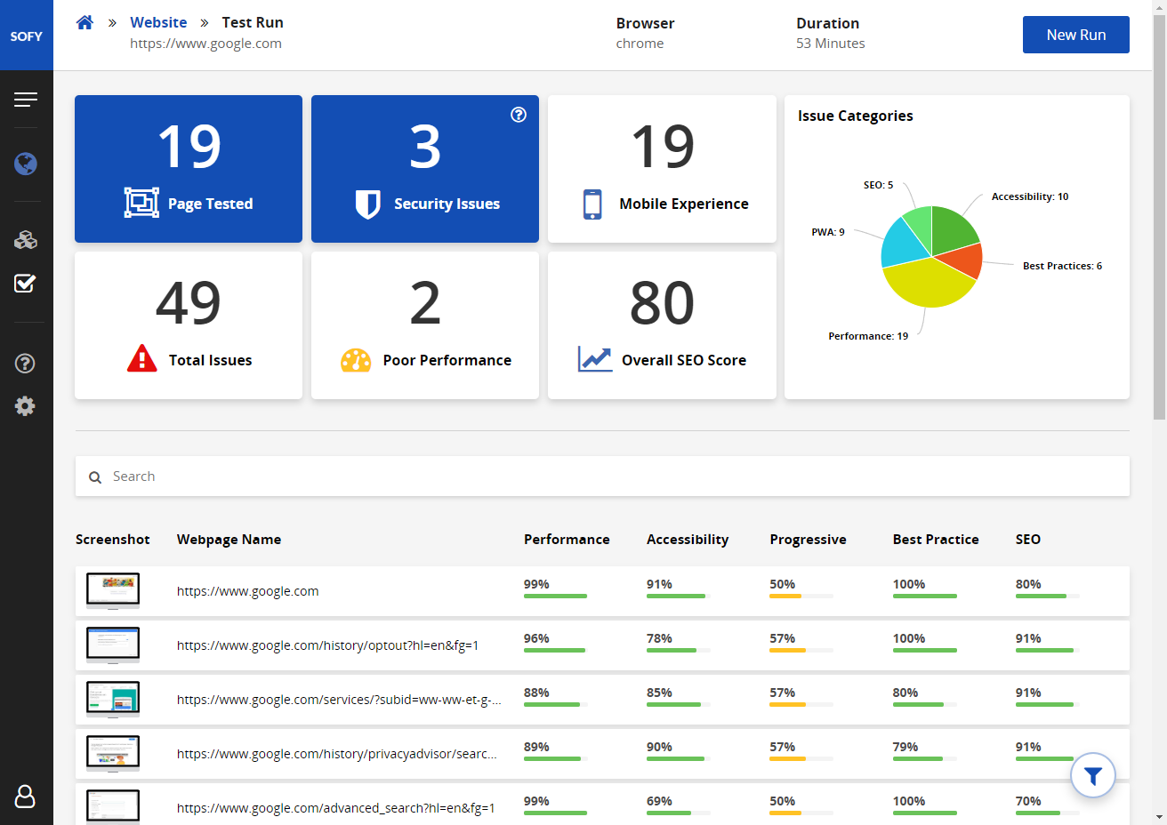Select the globe website icon in sidebar
This screenshot has height=825, width=1167.
point(26,164)
